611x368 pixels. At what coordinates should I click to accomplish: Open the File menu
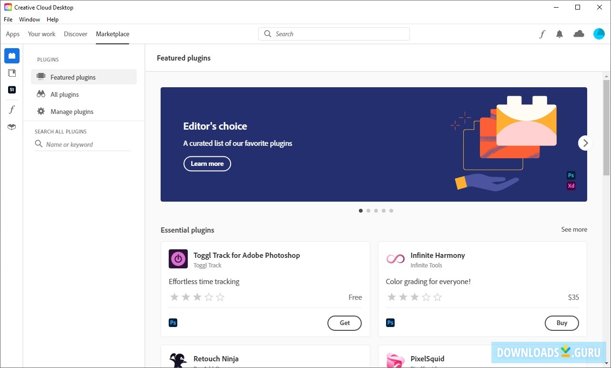click(x=8, y=20)
